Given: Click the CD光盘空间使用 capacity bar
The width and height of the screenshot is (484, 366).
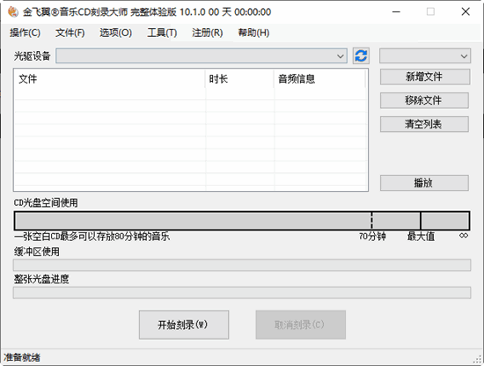Looking at the screenshot, I should point(242,221).
